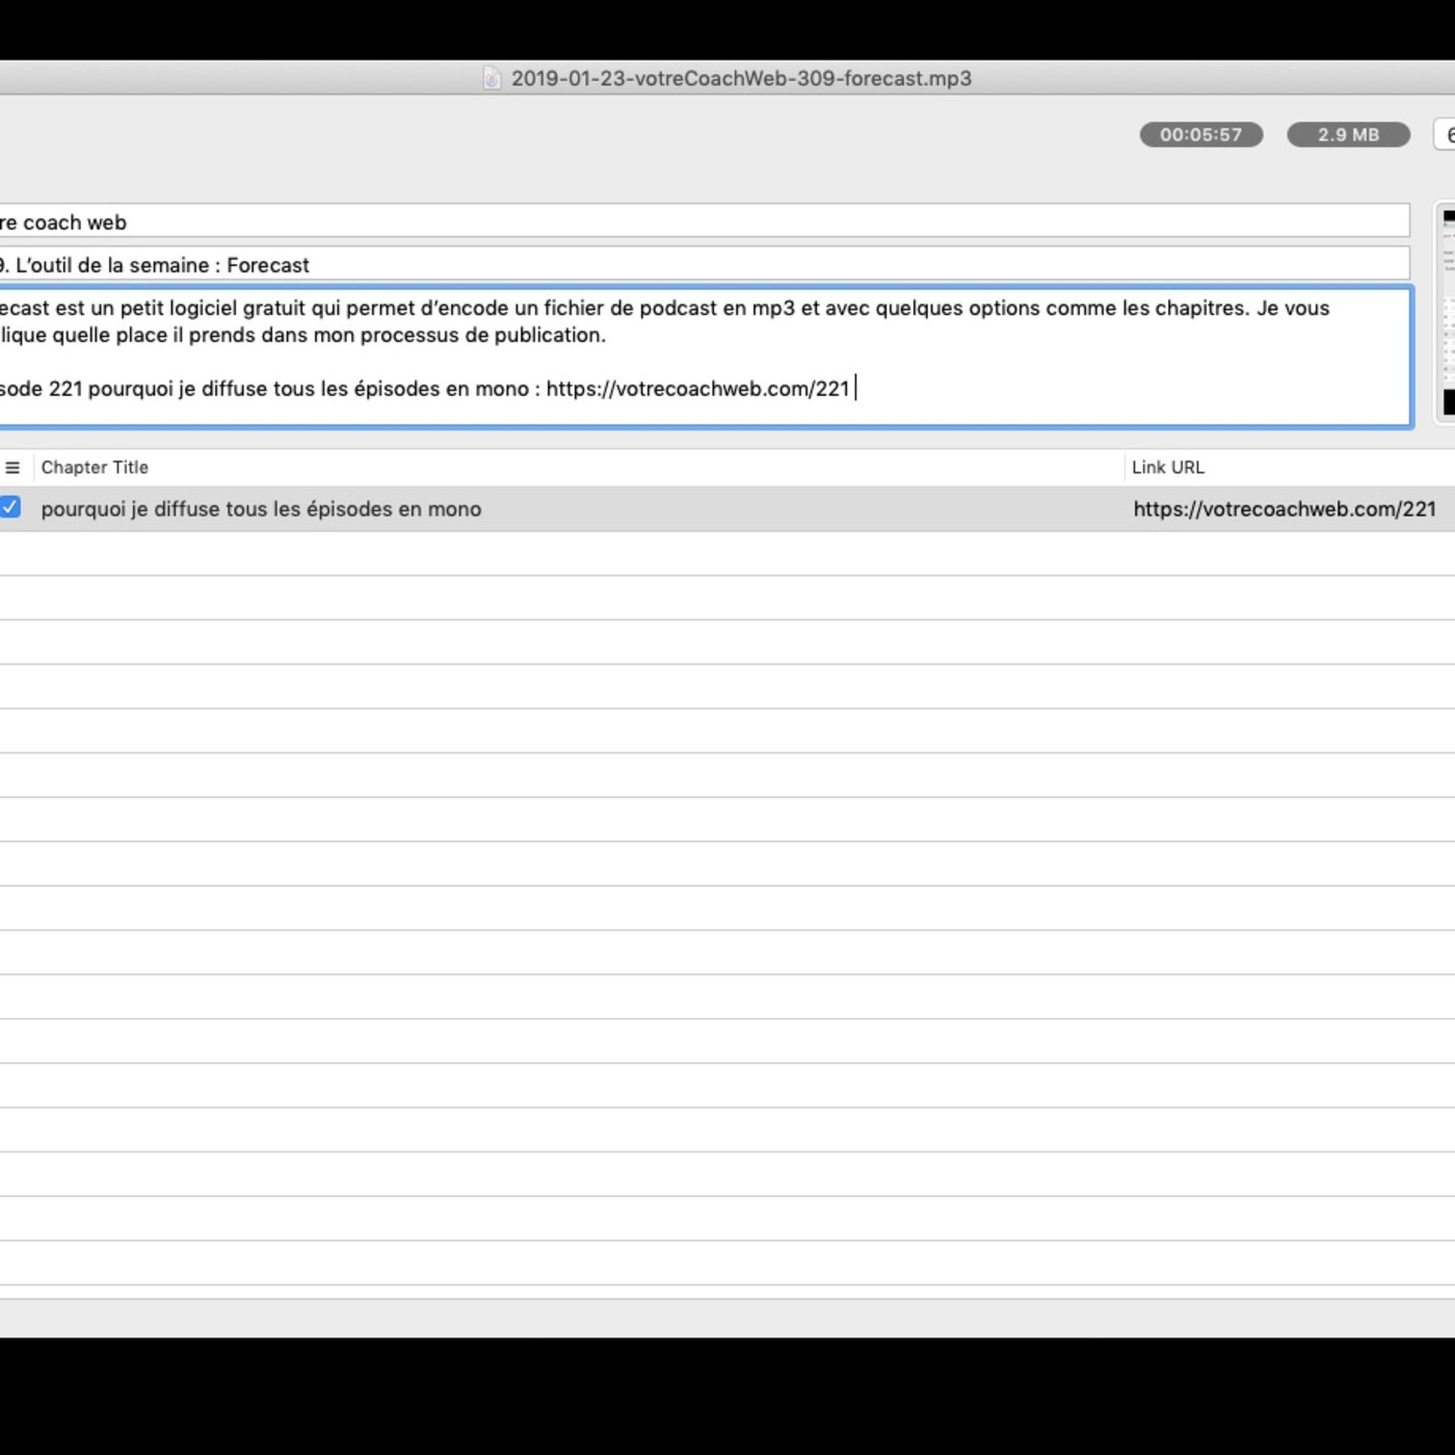1455x1455 pixels.
Task: Click the last empty row of the chapter table
Action: click(x=678, y=1263)
